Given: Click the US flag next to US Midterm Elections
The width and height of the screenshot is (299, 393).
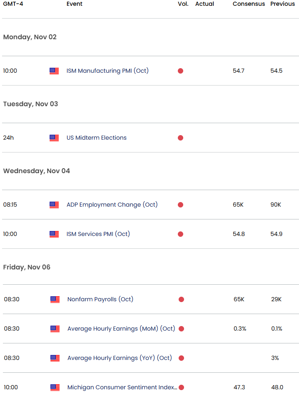Looking at the screenshot, I should pos(54,138).
